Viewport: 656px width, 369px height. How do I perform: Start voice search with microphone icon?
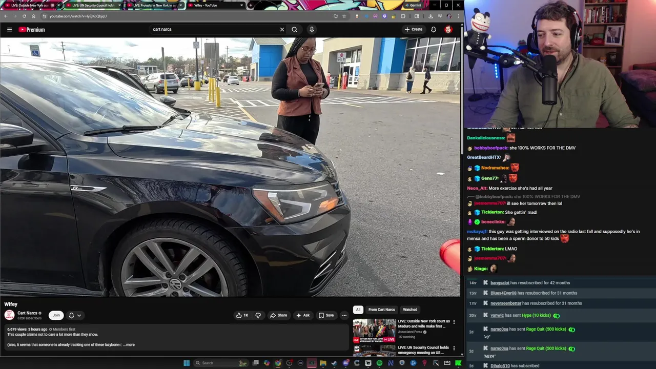pyautogui.click(x=312, y=29)
